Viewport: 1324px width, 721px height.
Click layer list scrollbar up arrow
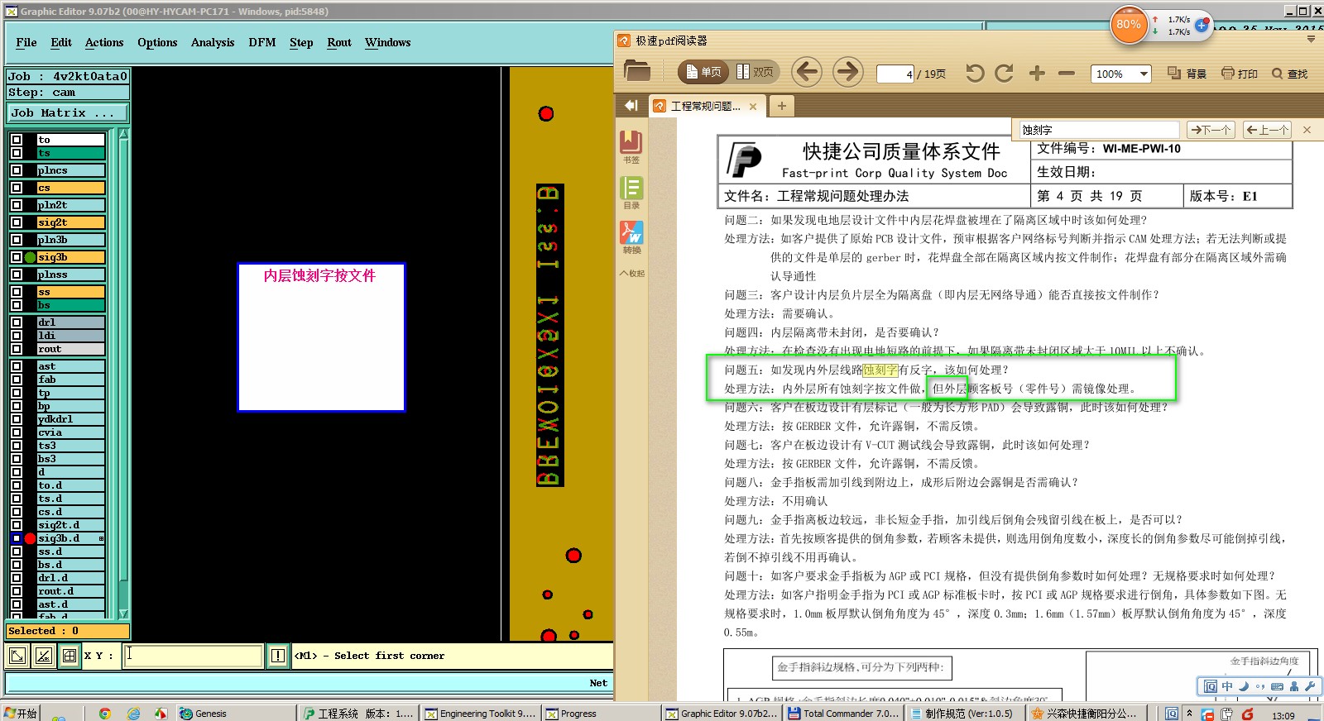coord(123,134)
